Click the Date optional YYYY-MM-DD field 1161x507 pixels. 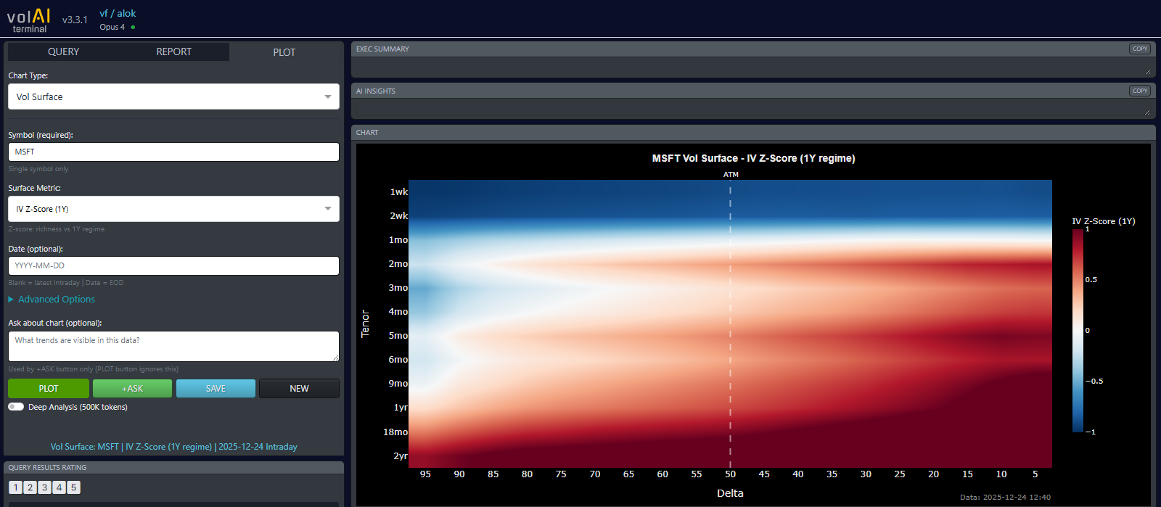pos(173,265)
